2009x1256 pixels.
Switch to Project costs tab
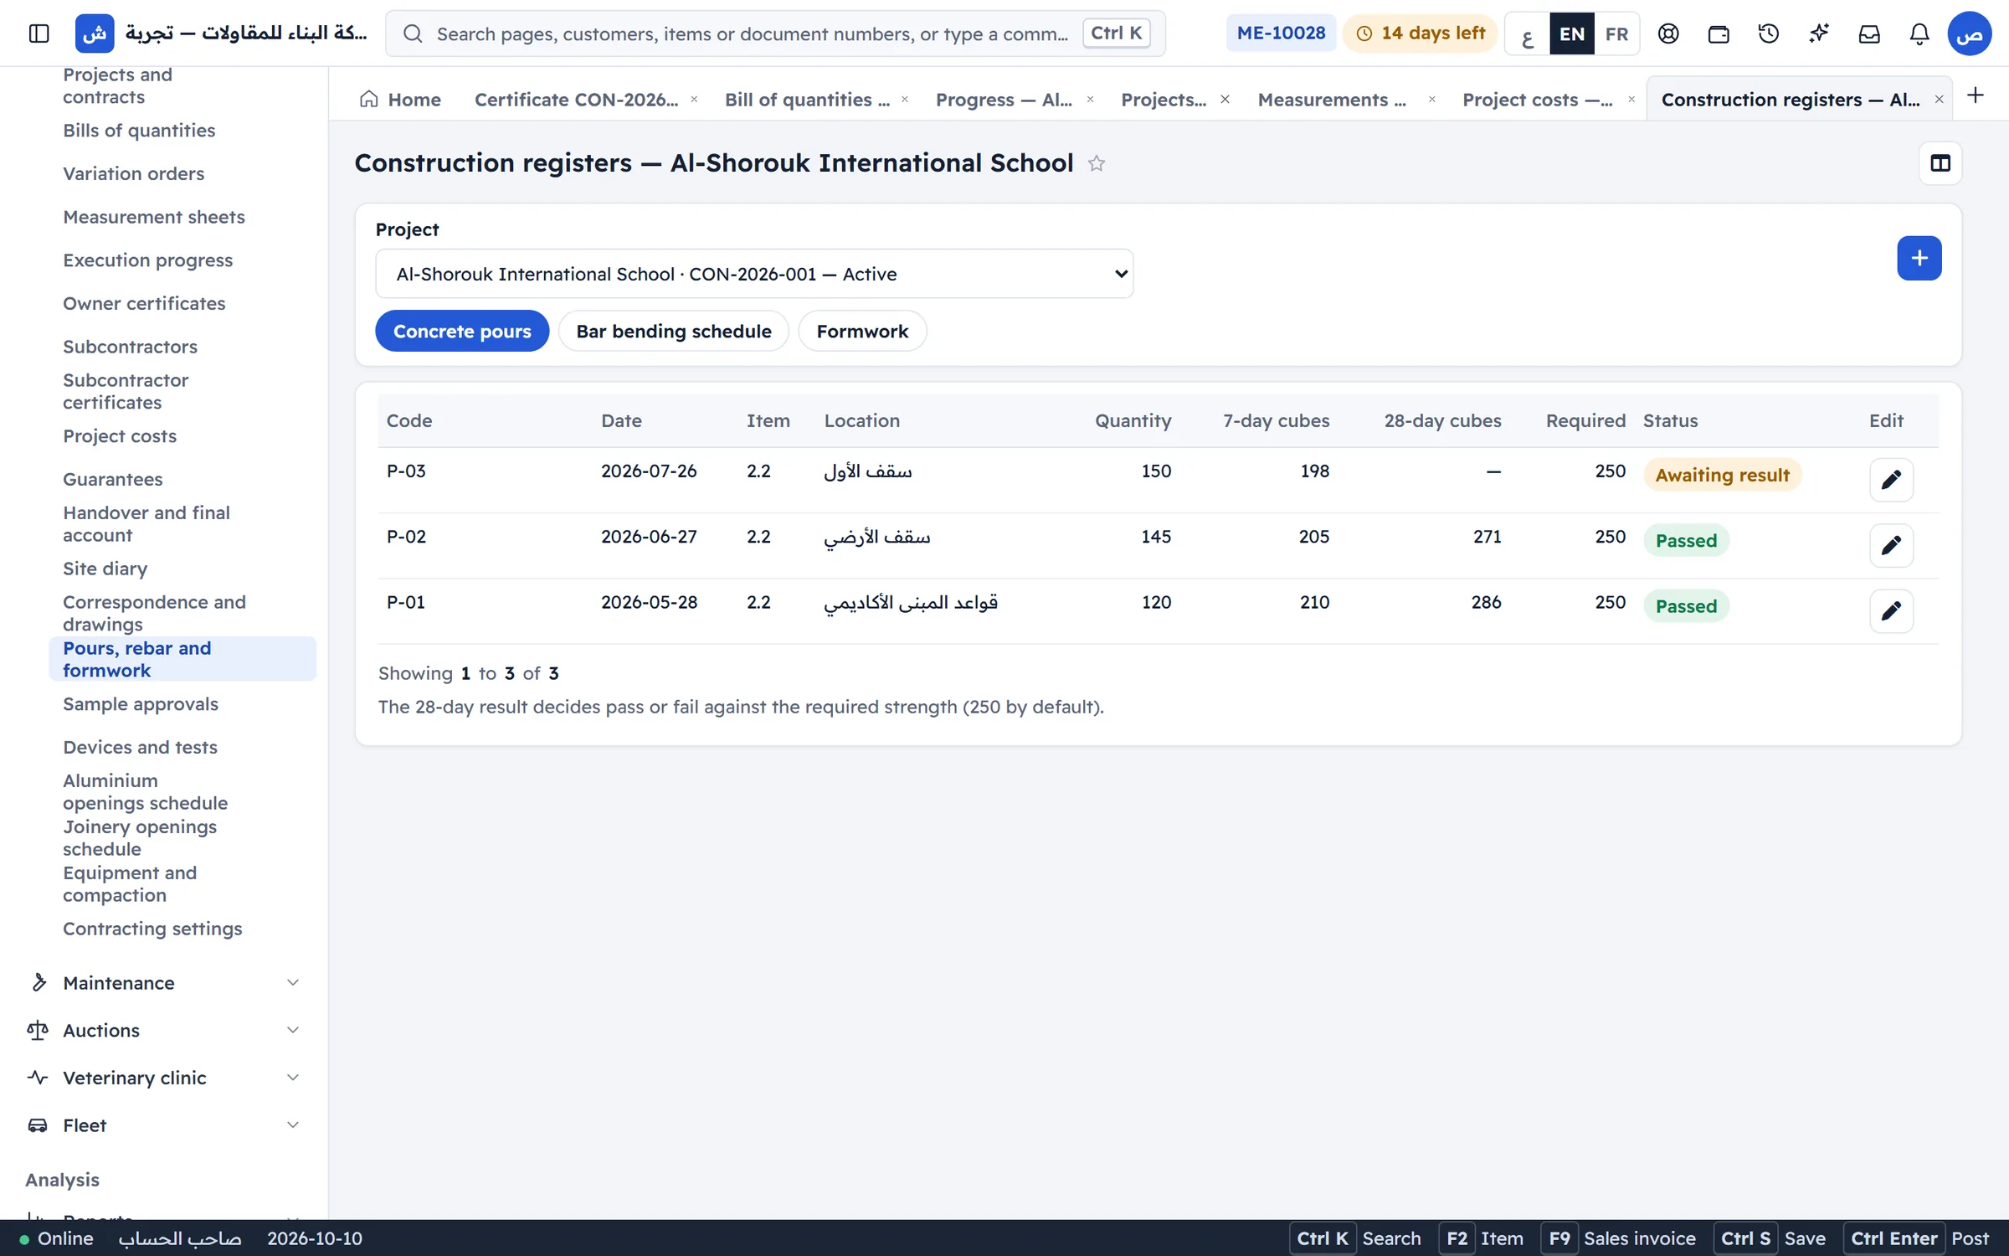1537,100
